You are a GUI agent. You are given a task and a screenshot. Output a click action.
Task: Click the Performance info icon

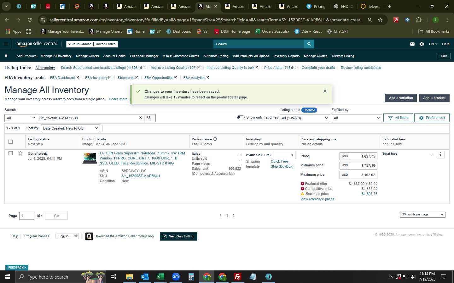point(215,139)
